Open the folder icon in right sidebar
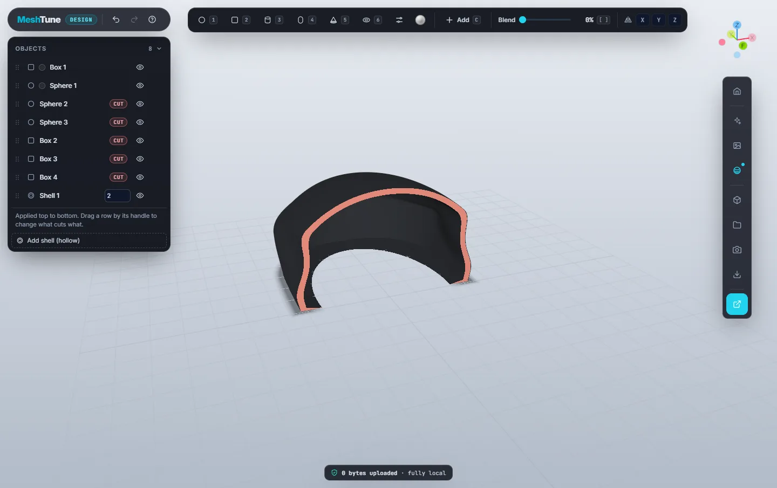Image resolution: width=777 pixels, height=488 pixels. 737,225
